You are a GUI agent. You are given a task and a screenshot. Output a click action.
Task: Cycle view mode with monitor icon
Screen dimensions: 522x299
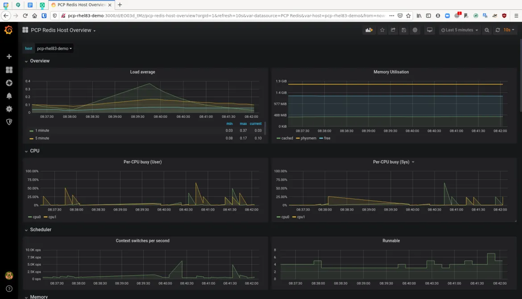[430, 30]
